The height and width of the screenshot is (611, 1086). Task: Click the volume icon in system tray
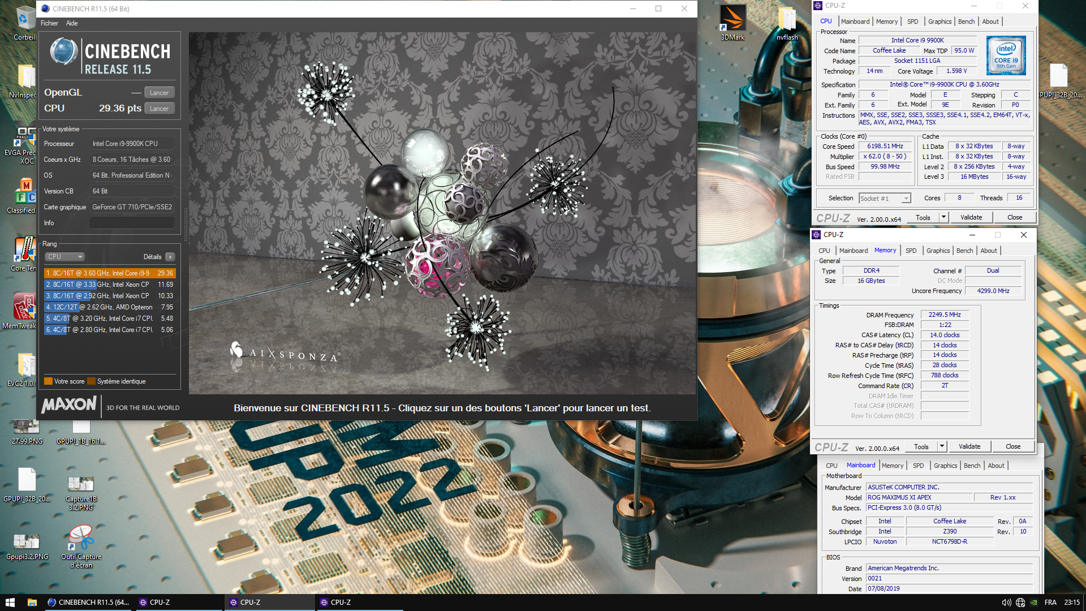(1006, 603)
